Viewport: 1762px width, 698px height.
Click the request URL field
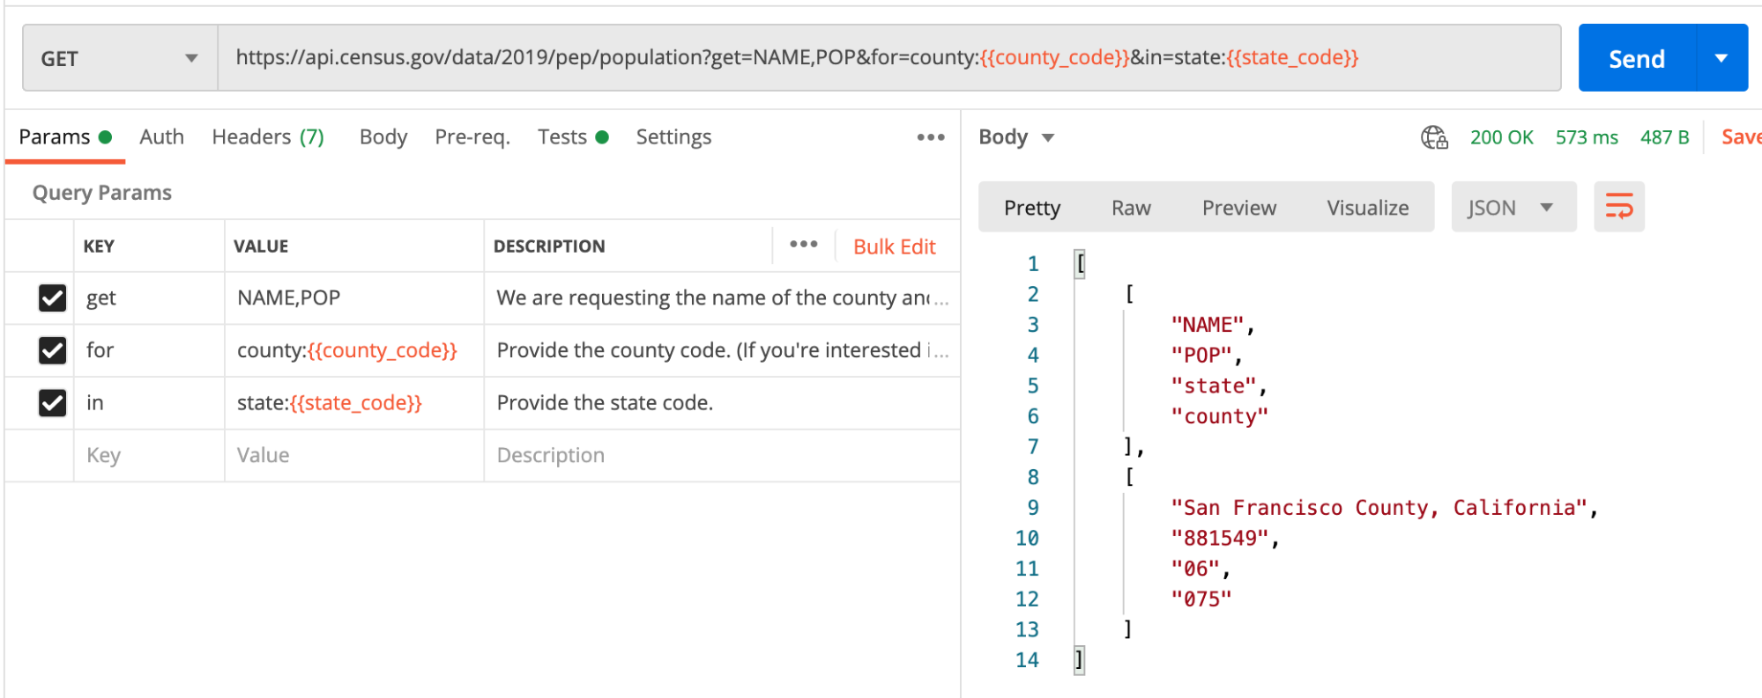point(889,58)
